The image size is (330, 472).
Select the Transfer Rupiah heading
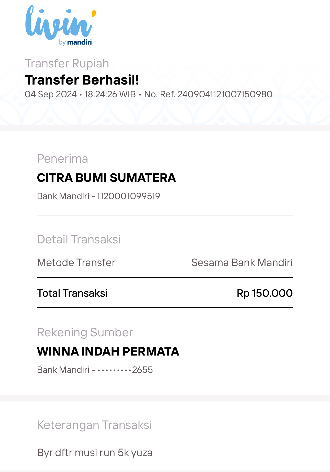click(x=67, y=63)
